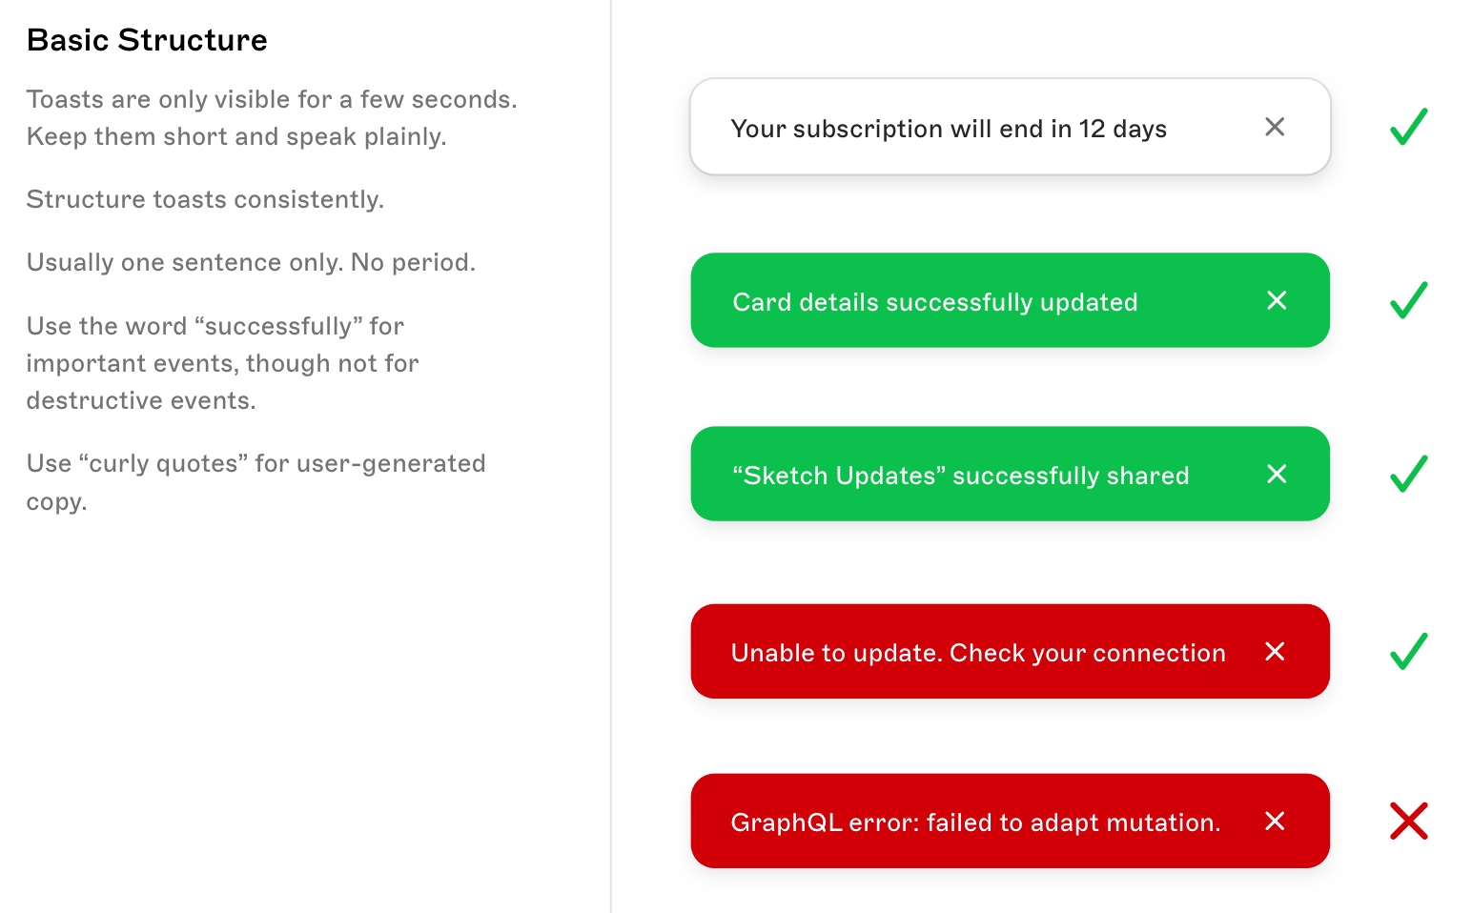Select the GraphQL error toast body
Image resolution: width=1472 pixels, height=913 pixels.
[975, 821]
